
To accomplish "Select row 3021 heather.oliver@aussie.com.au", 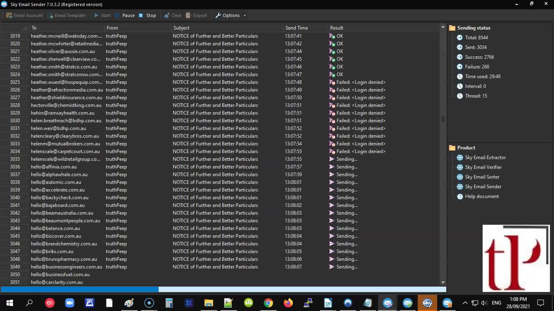I will click(219, 51).
